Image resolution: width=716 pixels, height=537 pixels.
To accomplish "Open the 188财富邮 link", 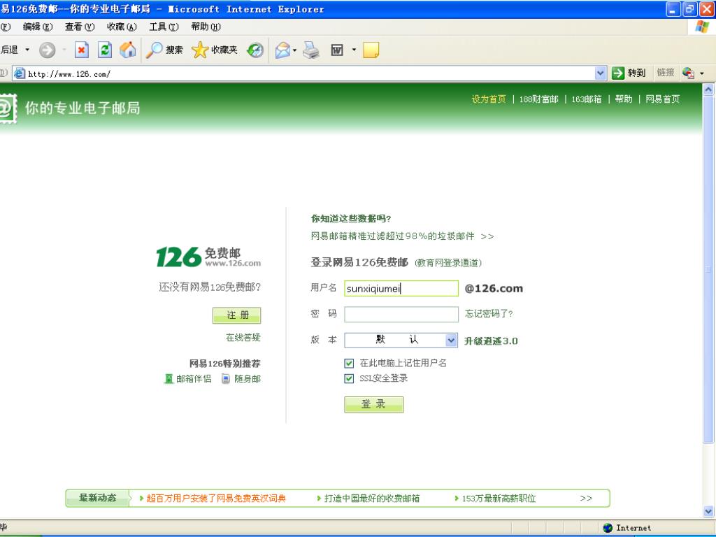I will tap(539, 99).
